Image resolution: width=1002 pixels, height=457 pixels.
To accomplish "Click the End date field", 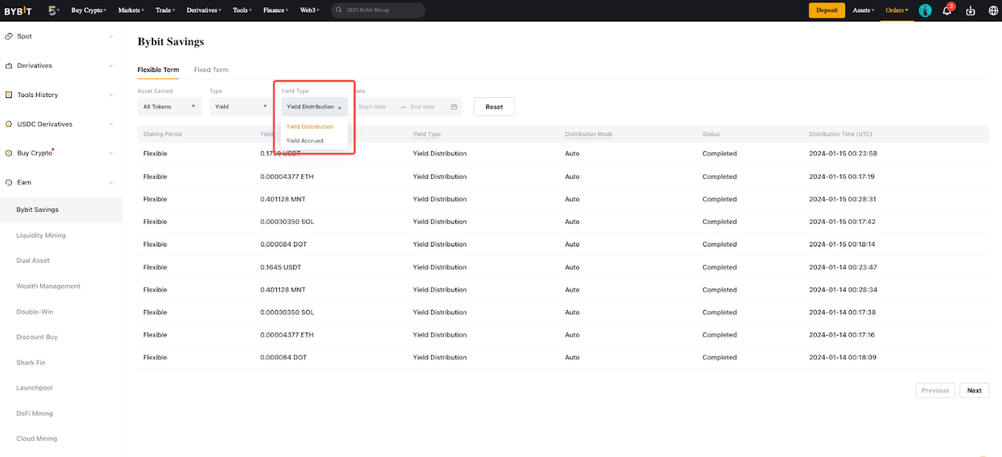I will pos(424,107).
